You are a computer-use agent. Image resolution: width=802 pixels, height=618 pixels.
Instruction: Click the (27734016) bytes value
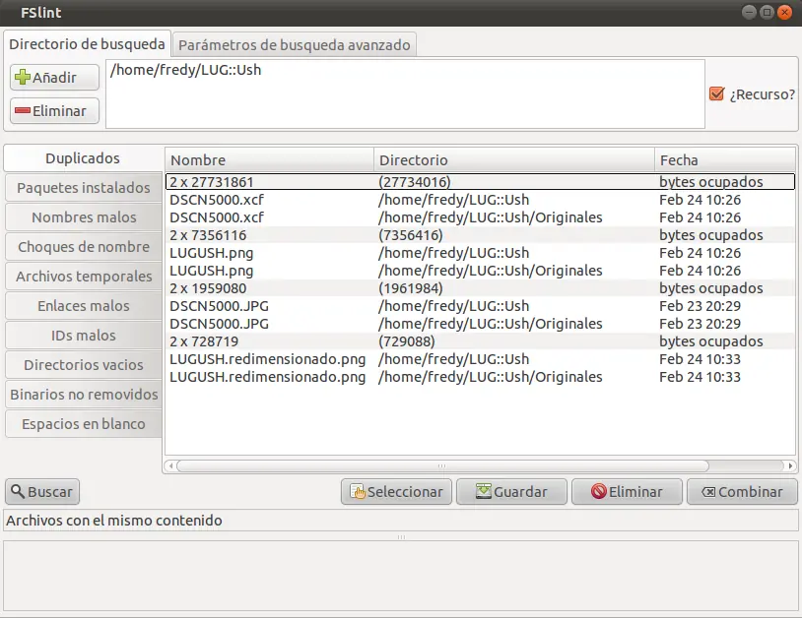[x=414, y=182]
